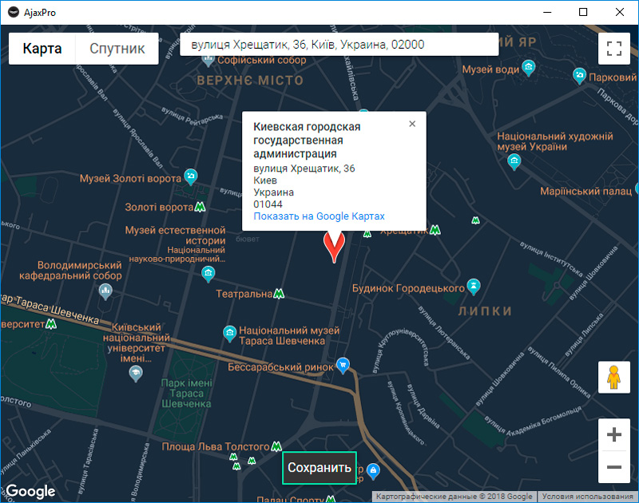
Task: Toggle fullscreen map view
Action: point(613,48)
